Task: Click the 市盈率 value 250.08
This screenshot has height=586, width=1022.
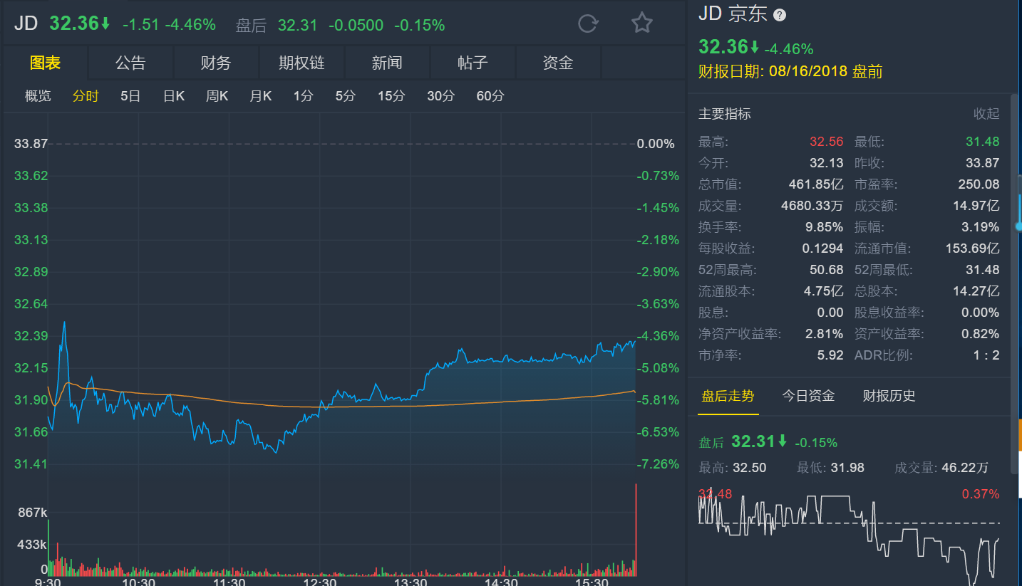Action: tap(979, 184)
